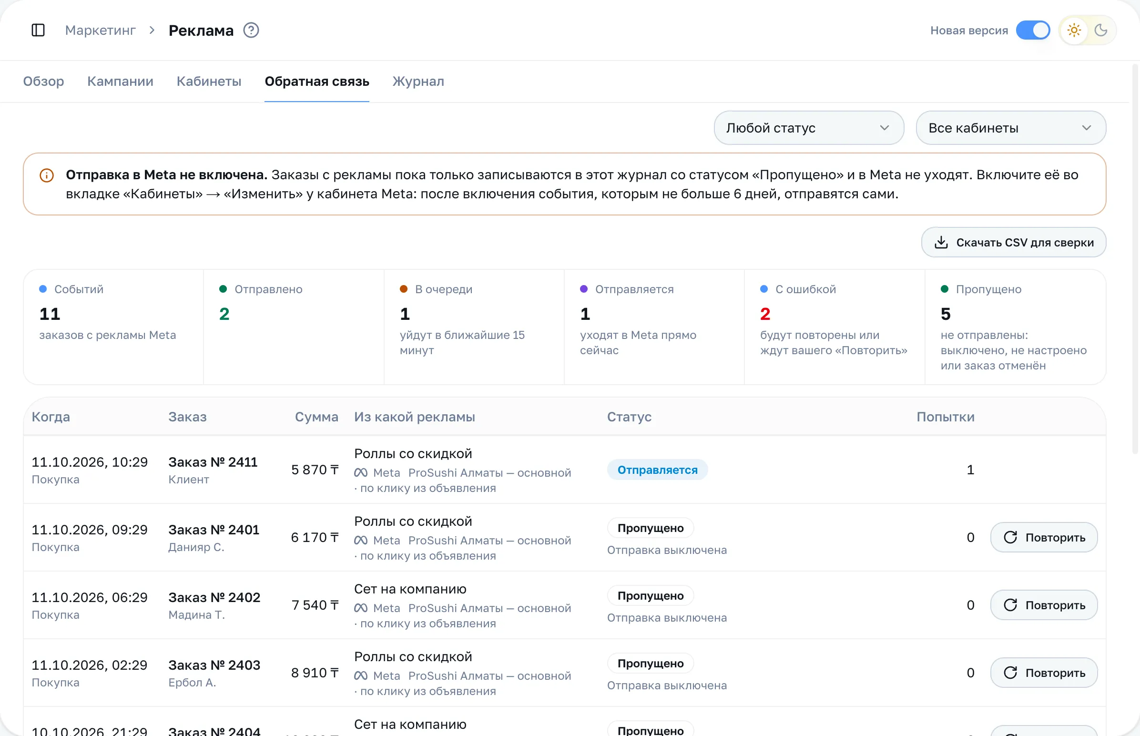Click Сет на компанию in order 2402 row
The image size is (1140, 736).
pos(410,589)
